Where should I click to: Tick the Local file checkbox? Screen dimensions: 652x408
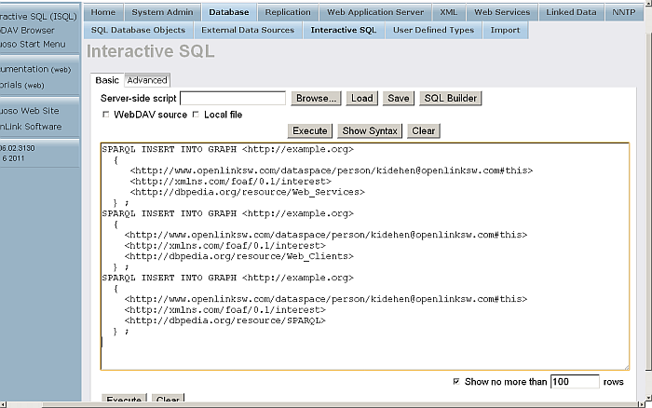tap(196, 115)
